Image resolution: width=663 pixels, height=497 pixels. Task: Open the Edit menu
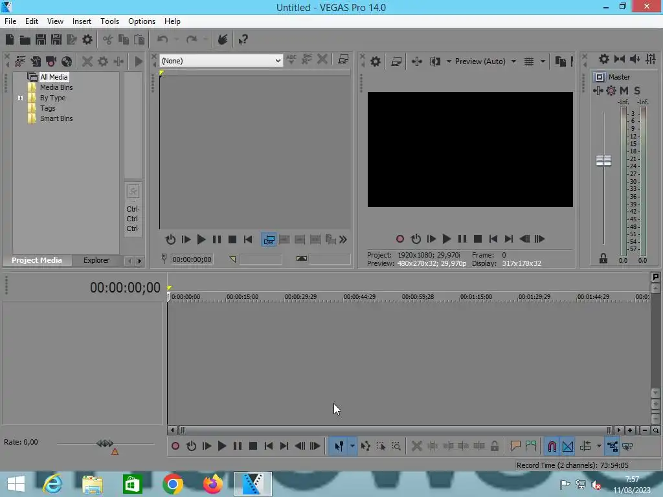click(31, 21)
